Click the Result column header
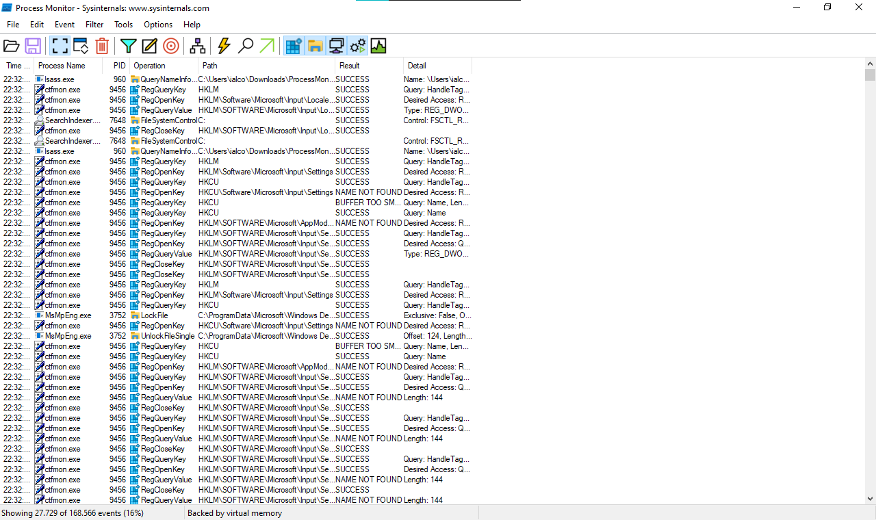The height and width of the screenshot is (520, 876). (x=370, y=66)
